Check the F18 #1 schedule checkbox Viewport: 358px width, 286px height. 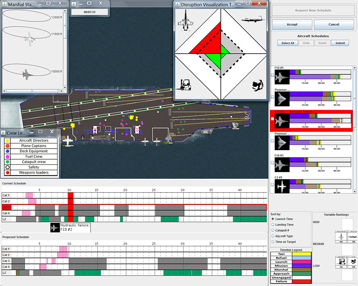click(x=272, y=75)
